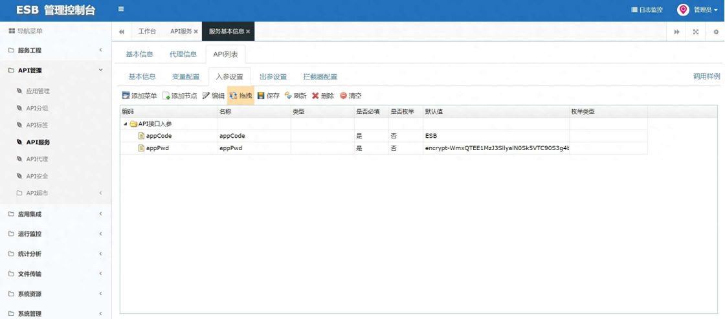Expand the 系统资源 sidebar menu
Screen dimensions: 725x319
[56, 294]
